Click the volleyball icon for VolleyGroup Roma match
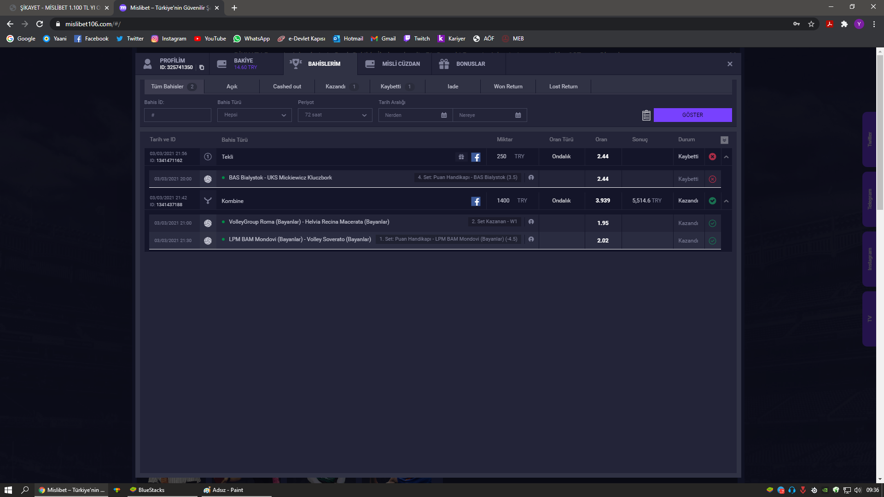Viewport: 884px width, 497px height. (208, 223)
